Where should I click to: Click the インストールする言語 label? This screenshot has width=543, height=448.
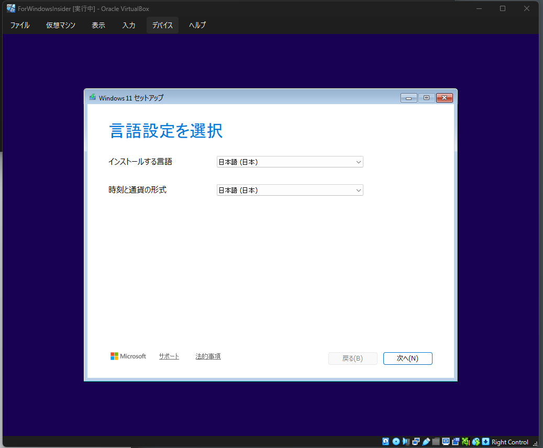140,162
